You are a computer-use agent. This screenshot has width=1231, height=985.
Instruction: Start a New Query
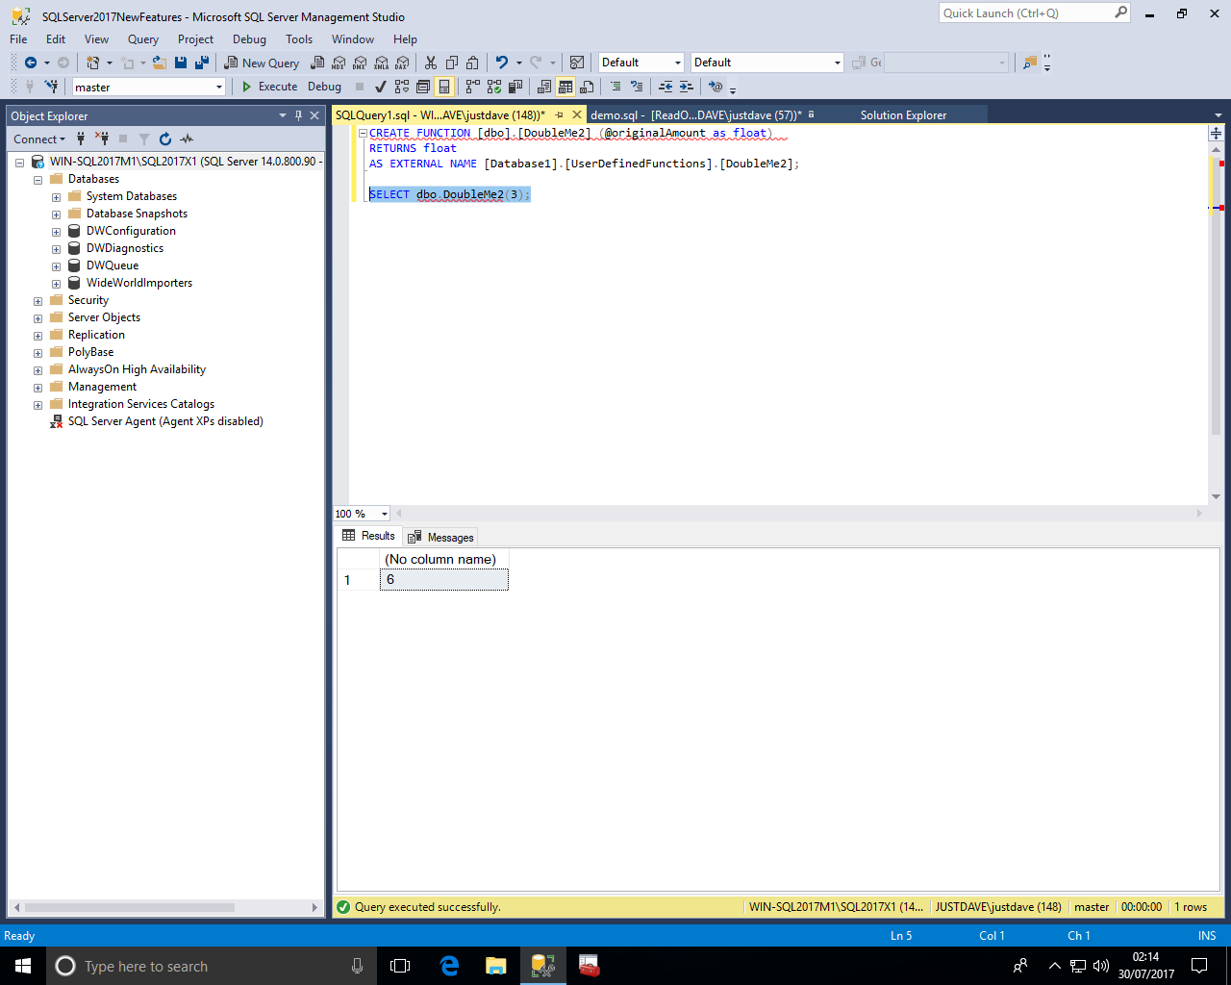coord(262,63)
